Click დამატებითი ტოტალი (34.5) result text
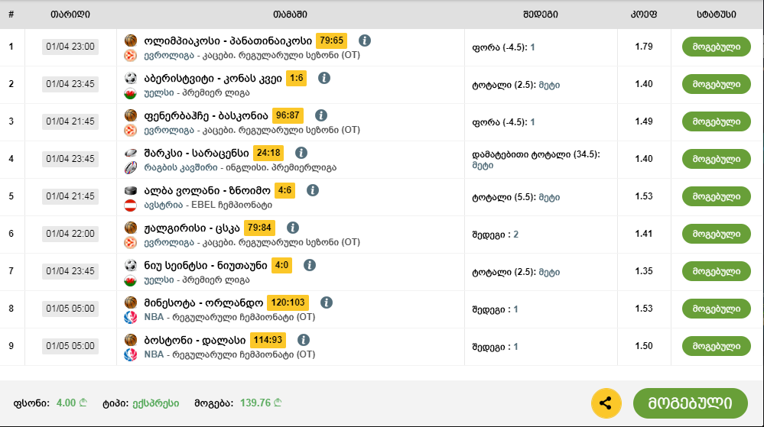764x427 pixels. (536, 160)
